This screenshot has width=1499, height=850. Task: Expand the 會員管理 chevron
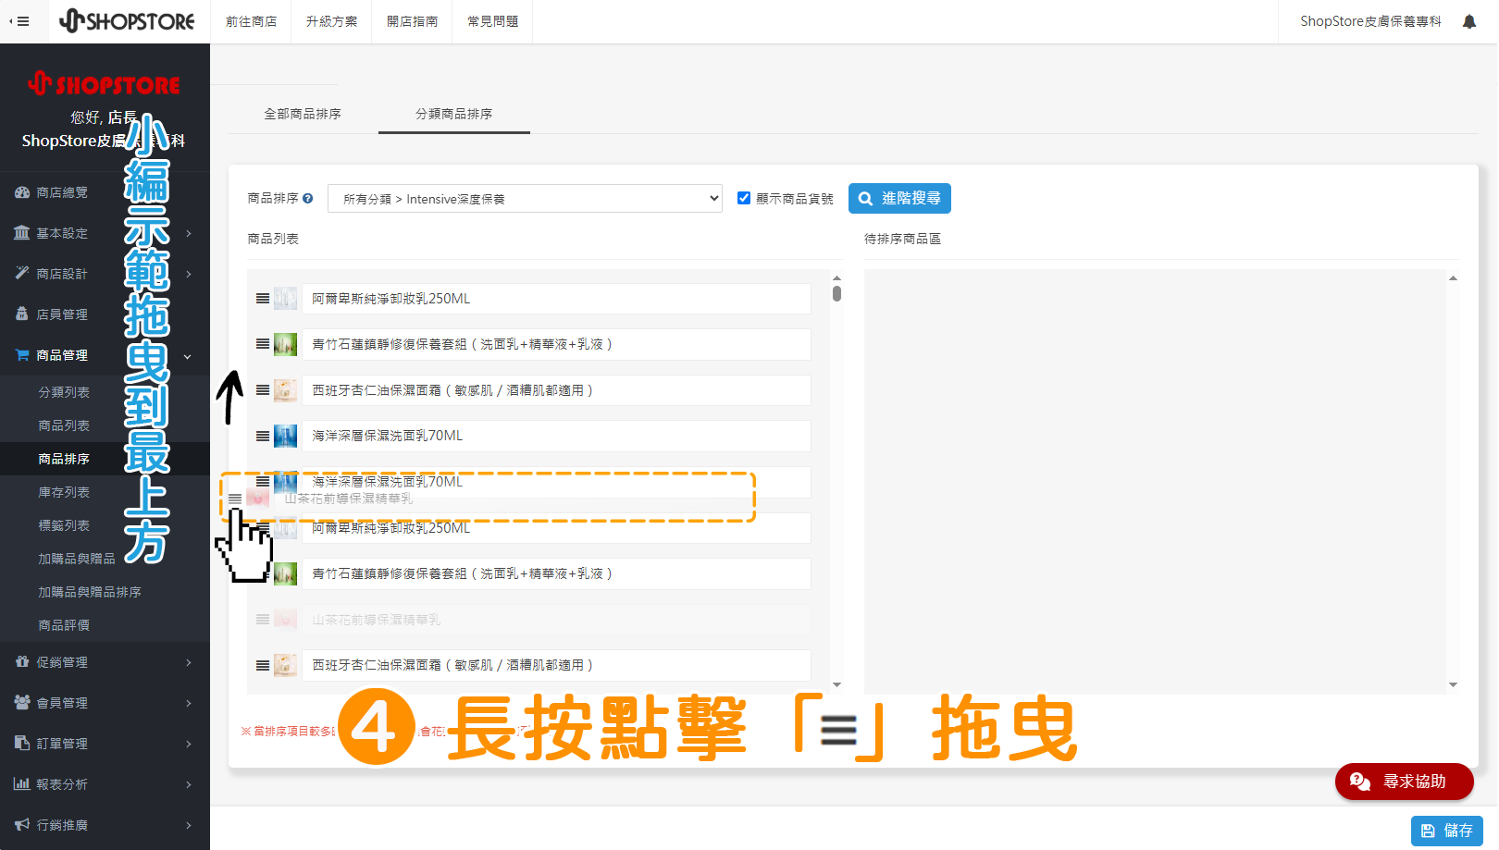click(x=189, y=703)
